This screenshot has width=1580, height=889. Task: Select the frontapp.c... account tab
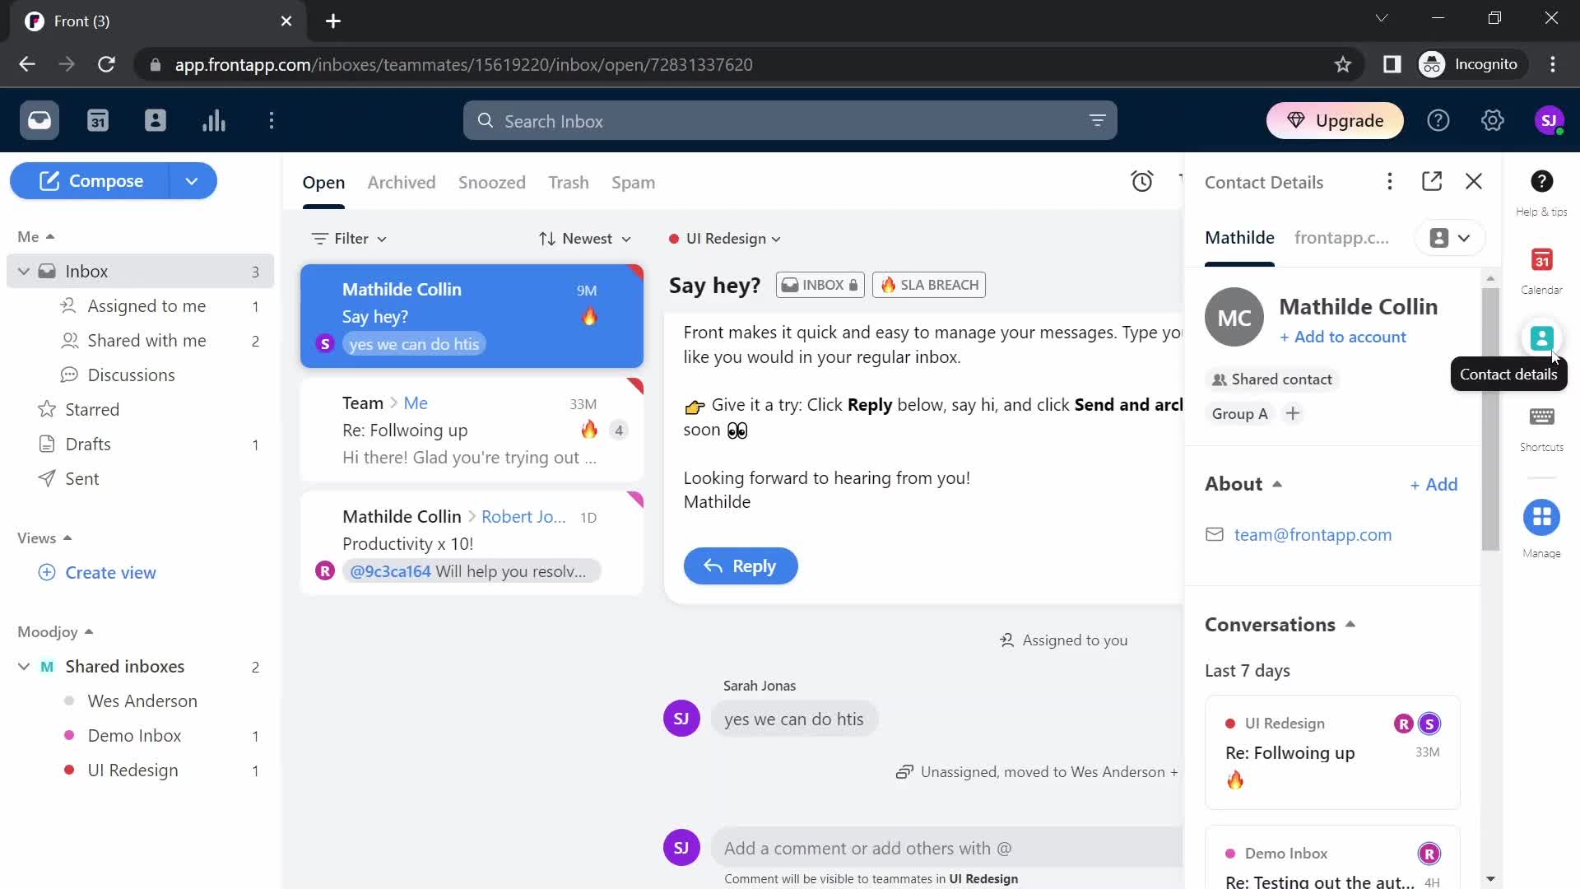tap(1341, 238)
